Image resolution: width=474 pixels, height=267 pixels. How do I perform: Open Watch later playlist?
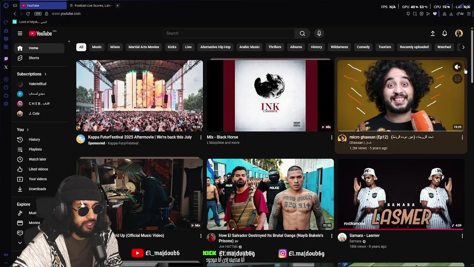(x=39, y=159)
